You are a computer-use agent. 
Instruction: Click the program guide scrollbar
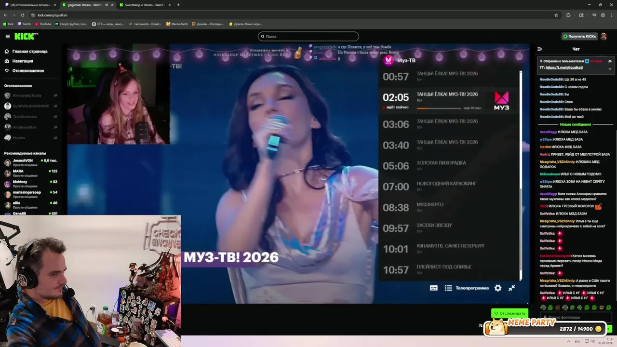coord(521,175)
